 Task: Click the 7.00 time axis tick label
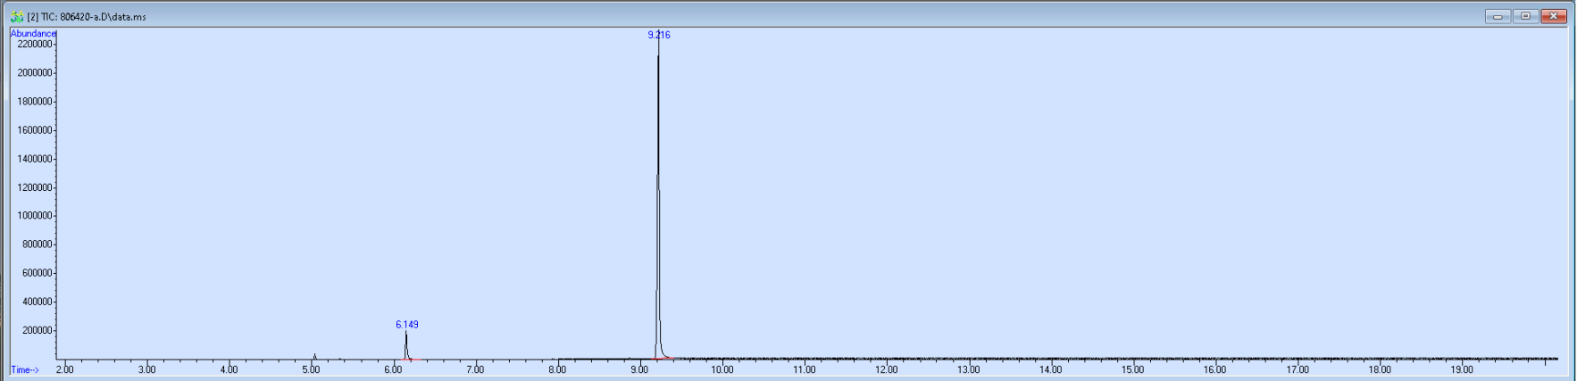(476, 369)
